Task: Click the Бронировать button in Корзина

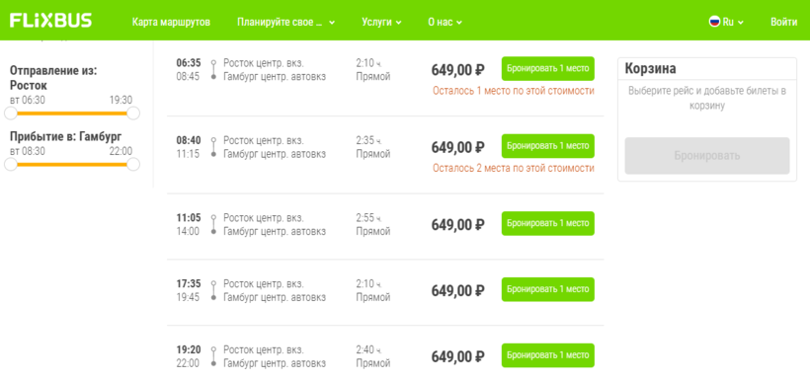Action: click(x=706, y=156)
